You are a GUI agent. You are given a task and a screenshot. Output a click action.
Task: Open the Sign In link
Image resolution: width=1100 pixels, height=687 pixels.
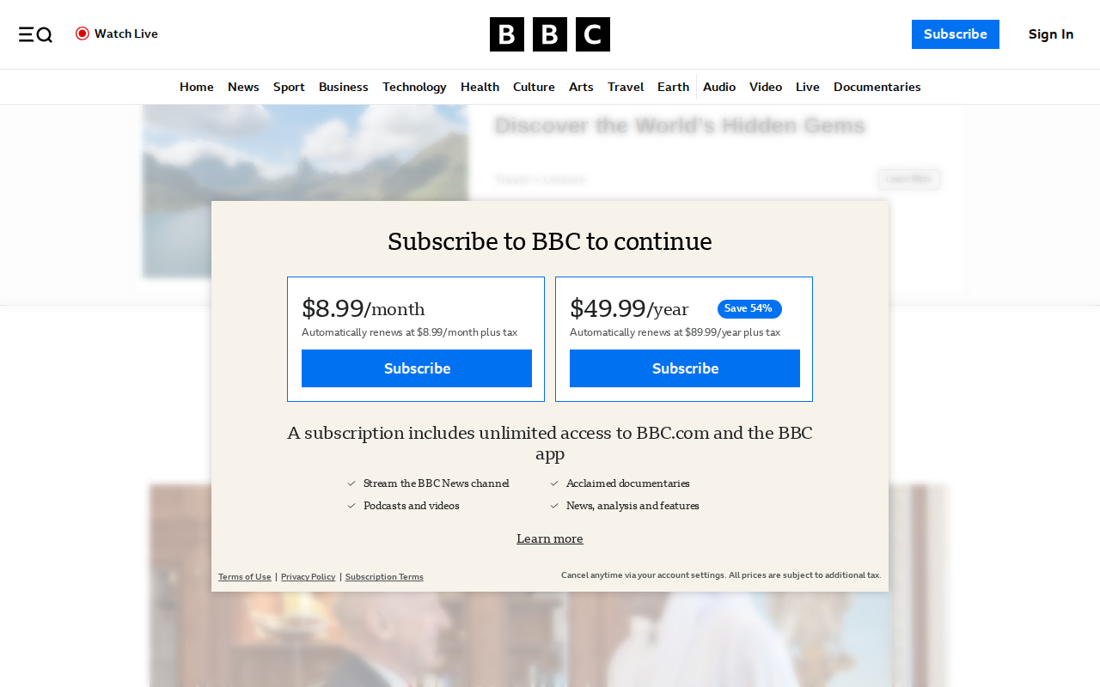click(1051, 34)
